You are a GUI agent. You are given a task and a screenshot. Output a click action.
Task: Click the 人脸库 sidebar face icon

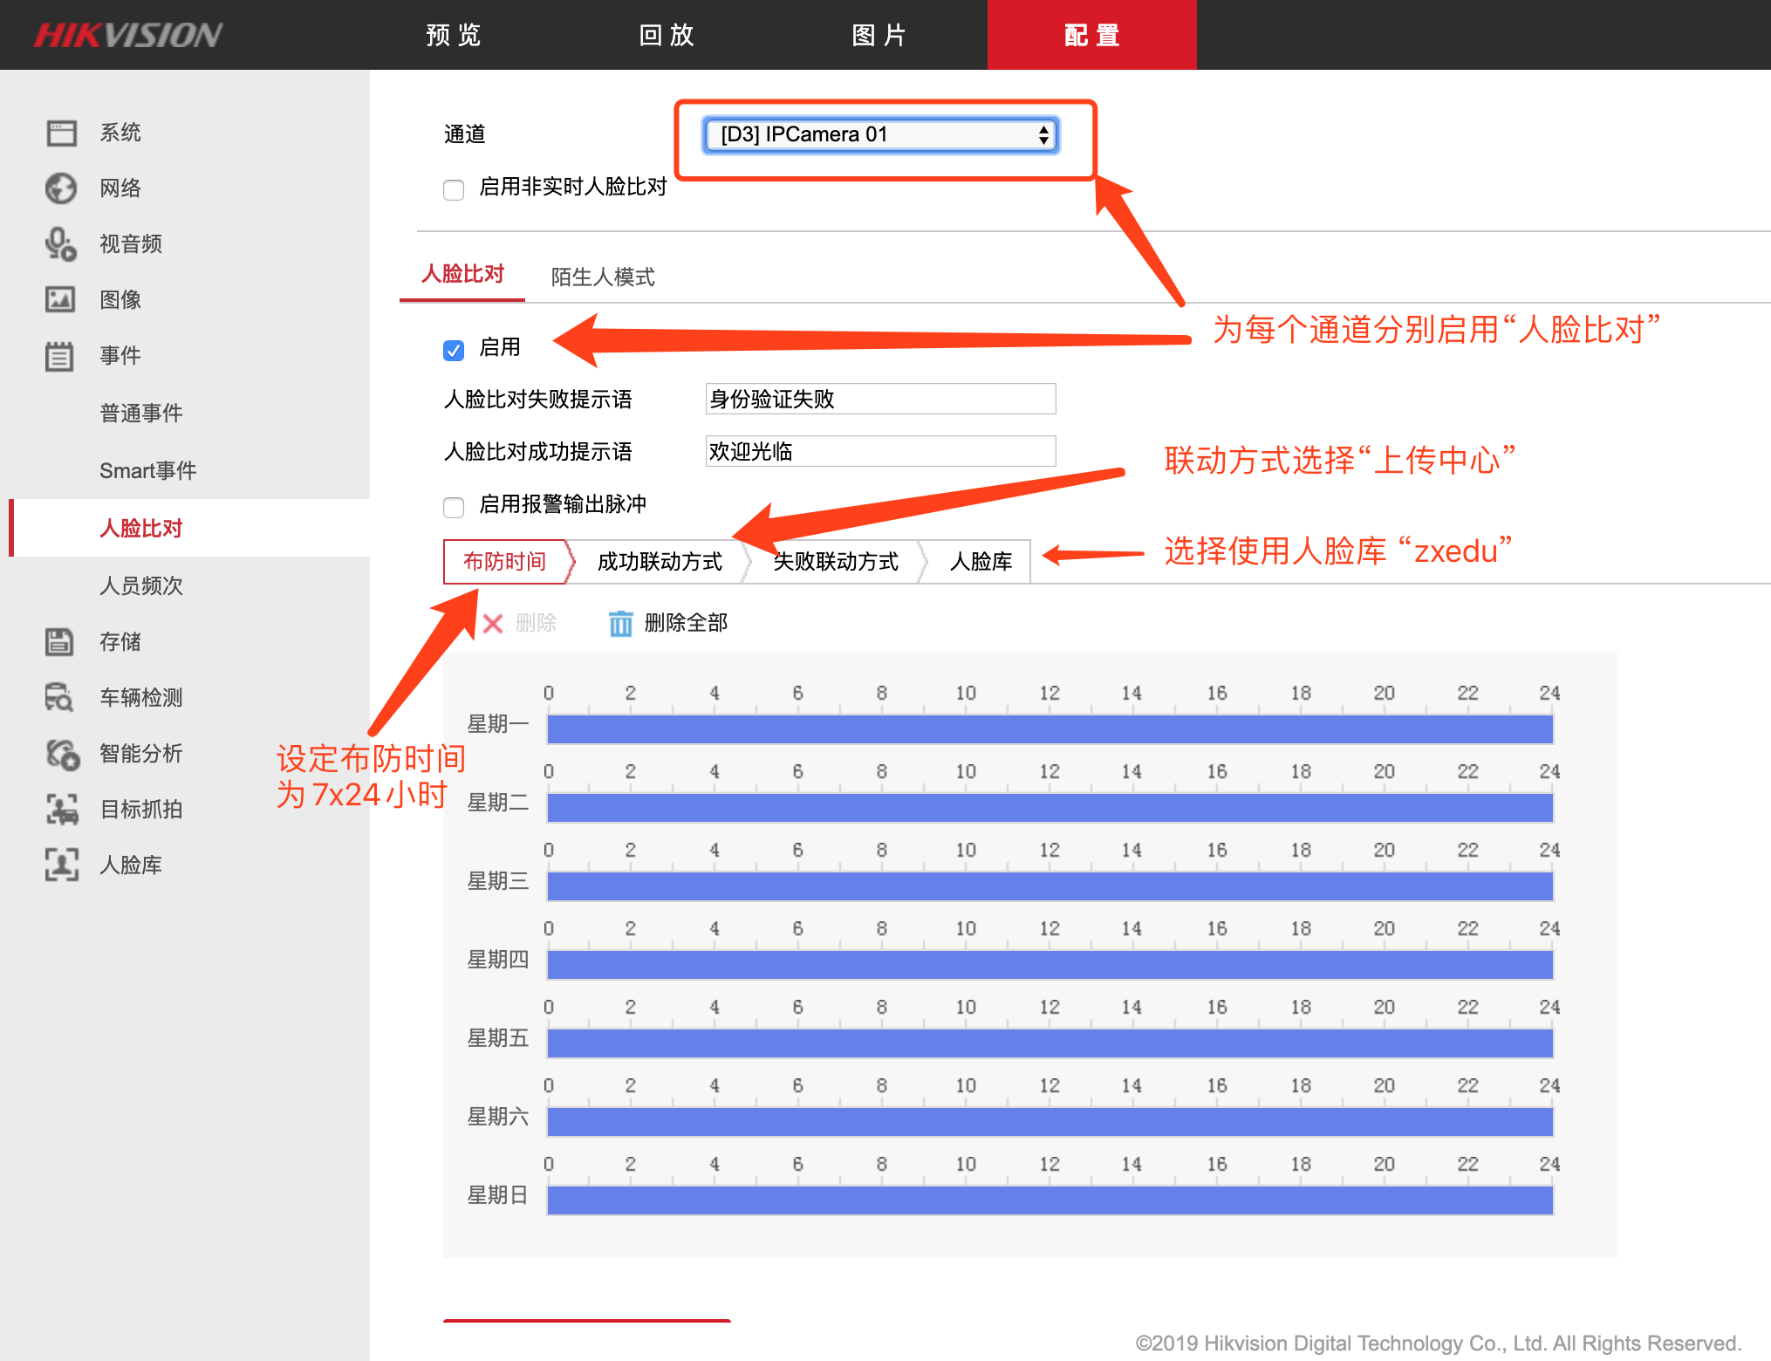click(x=61, y=865)
